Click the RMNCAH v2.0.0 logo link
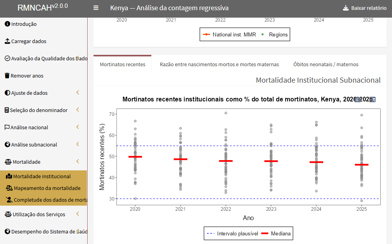This screenshot has width=392, height=244. point(43,7)
